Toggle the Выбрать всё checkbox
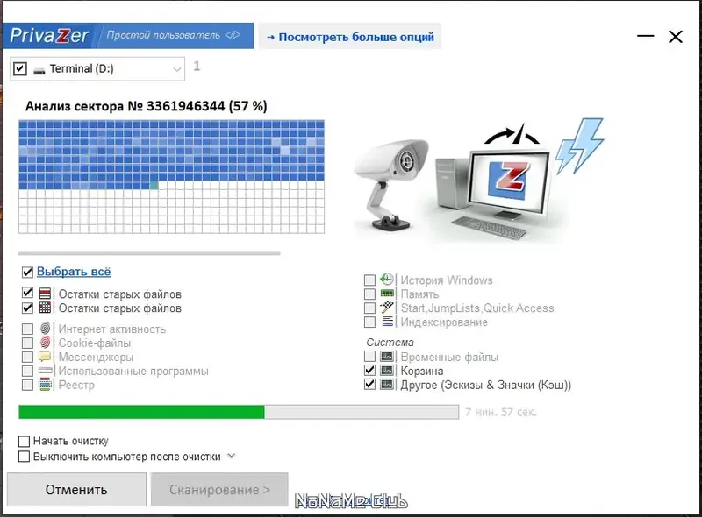 click(x=27, y=272)
